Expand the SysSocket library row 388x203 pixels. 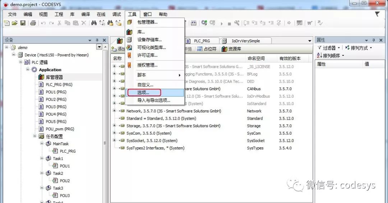coord(114,140)
